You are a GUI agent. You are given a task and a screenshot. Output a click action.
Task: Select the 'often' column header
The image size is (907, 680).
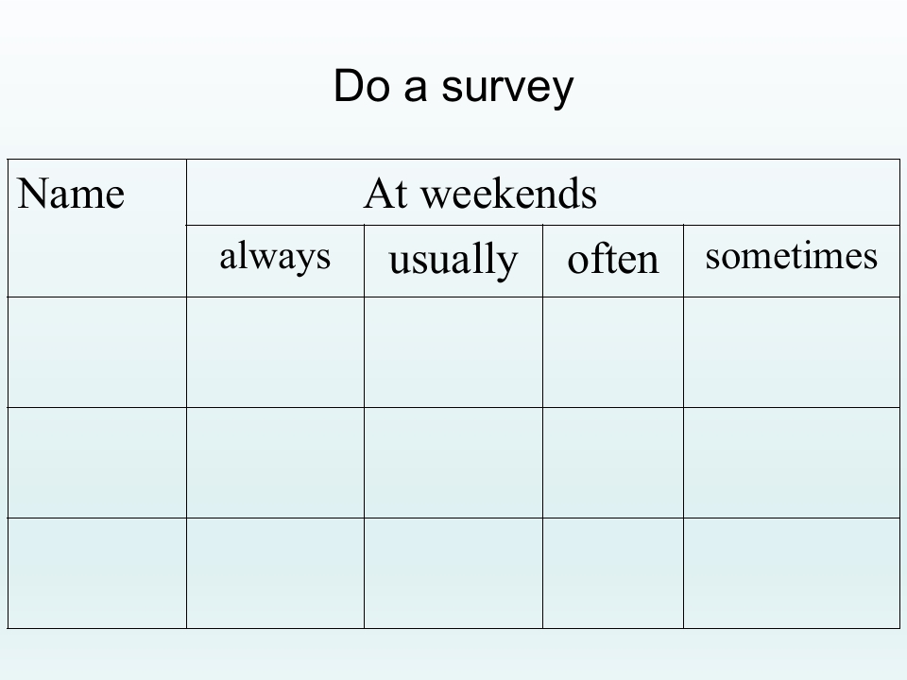613,261
